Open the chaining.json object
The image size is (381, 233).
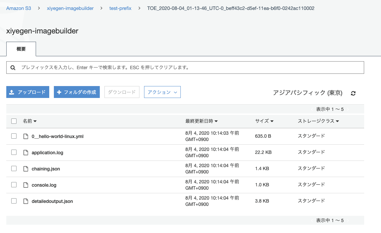click(x=46, y=169)
